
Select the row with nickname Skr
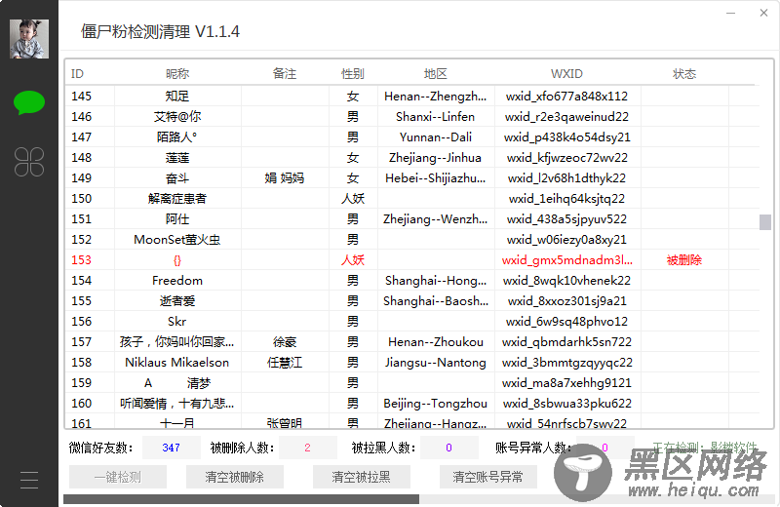pos(411,322)
